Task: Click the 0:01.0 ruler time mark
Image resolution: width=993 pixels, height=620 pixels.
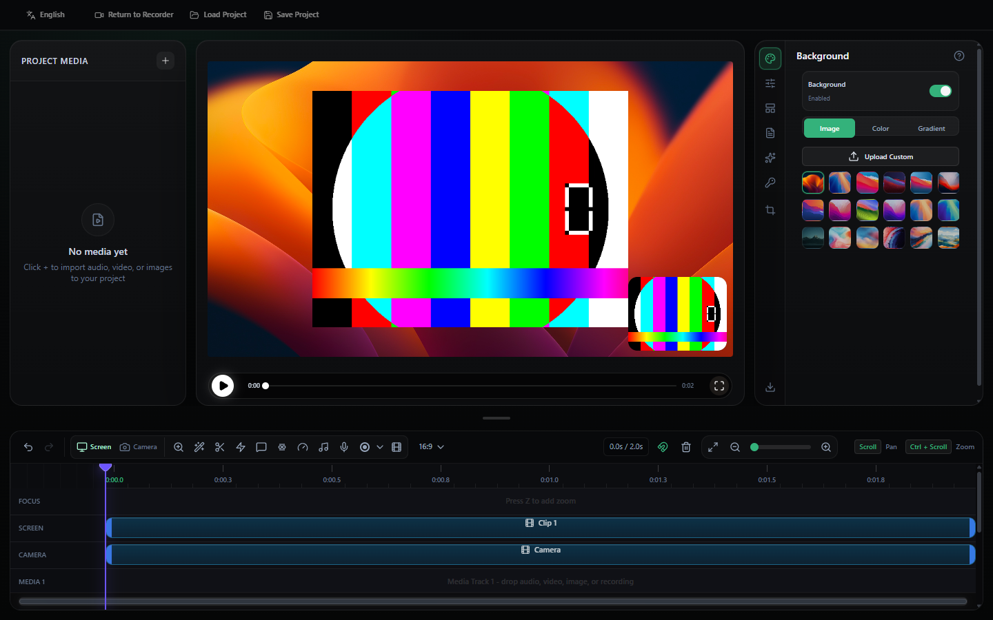Action: [550, 479]
